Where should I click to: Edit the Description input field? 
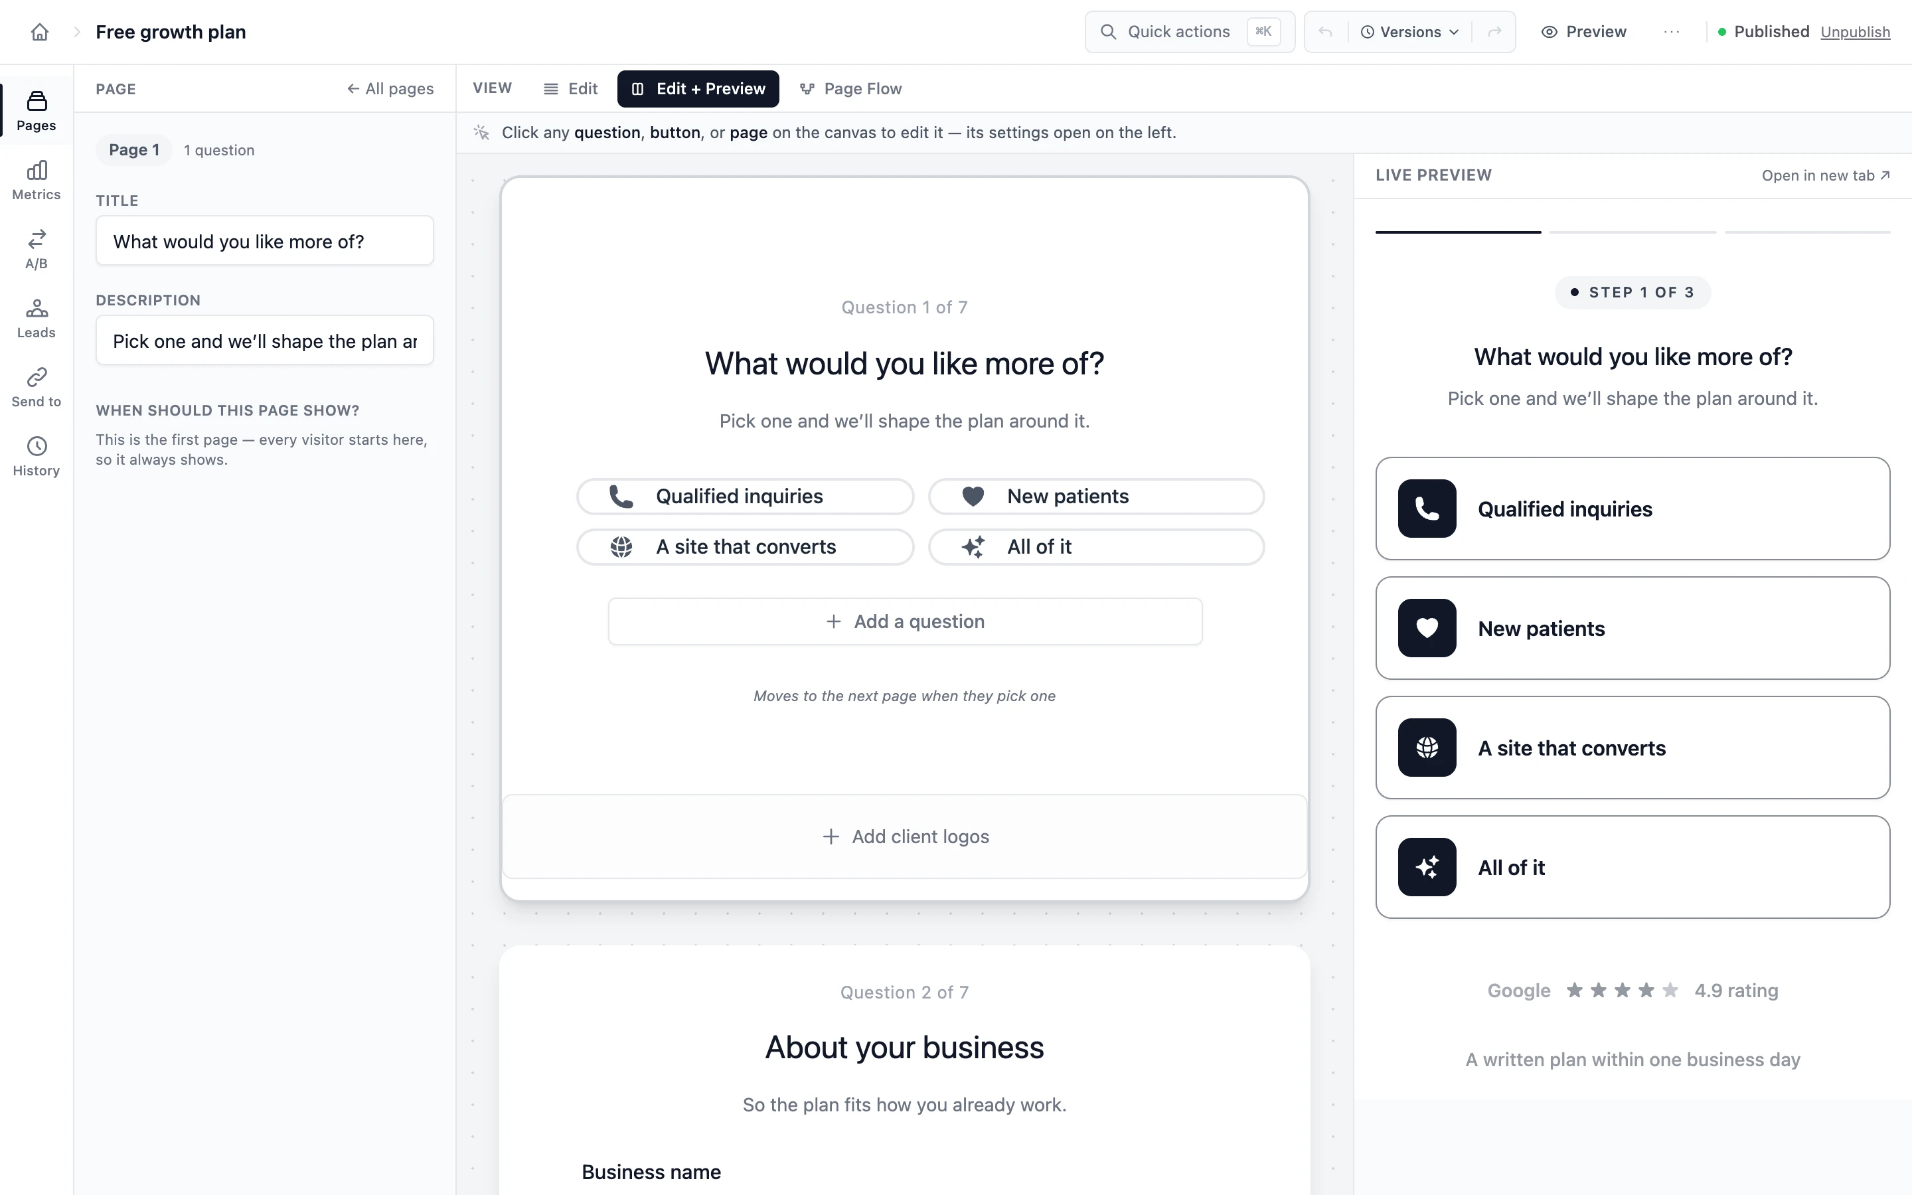265,341
